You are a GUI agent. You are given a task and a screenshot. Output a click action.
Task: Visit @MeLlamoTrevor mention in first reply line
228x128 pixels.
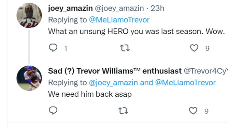click(x=119, y=20)
